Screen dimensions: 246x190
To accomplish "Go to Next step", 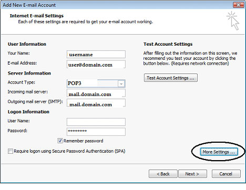I will 192,174.
